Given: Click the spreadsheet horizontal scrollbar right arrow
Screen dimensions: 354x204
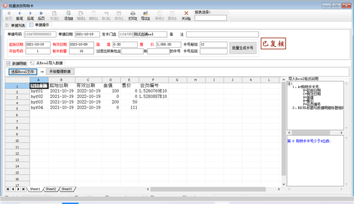Looking at the screenshot, I should pyautogui.click(x=279, y=189).
